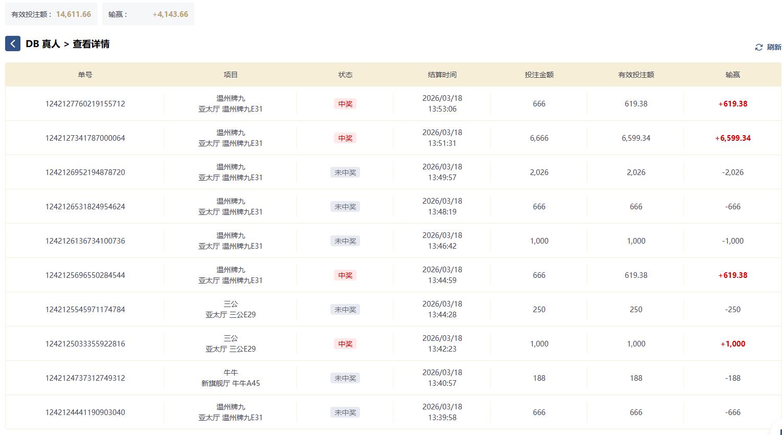This screenshot has height=435, width=782.
Task: Click the blue back arrow button
Action: pos(13,44)
